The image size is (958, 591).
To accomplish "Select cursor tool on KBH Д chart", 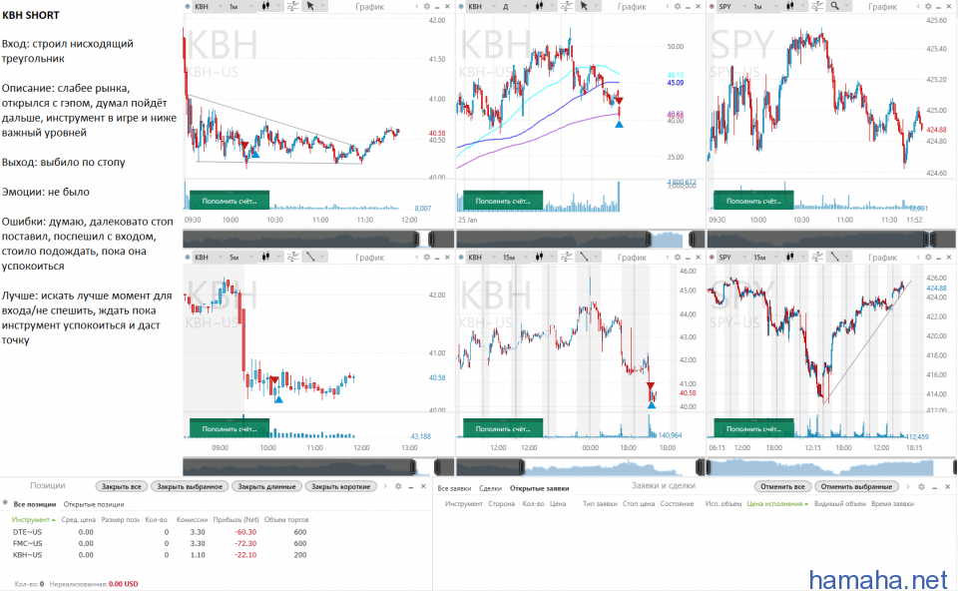I will tap(584, 6).
